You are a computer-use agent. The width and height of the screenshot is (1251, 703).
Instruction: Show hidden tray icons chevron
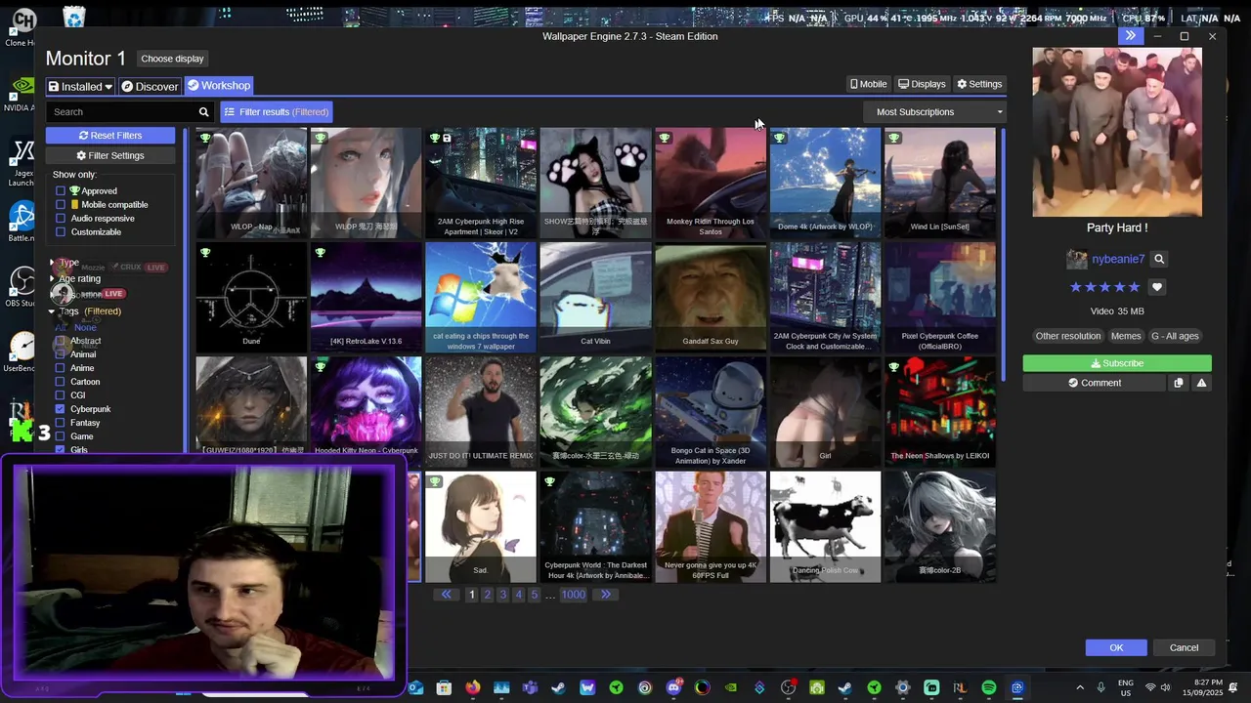[1080, 688]
